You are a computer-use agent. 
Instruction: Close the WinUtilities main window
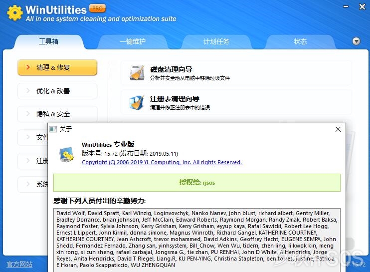coord(362,6)
